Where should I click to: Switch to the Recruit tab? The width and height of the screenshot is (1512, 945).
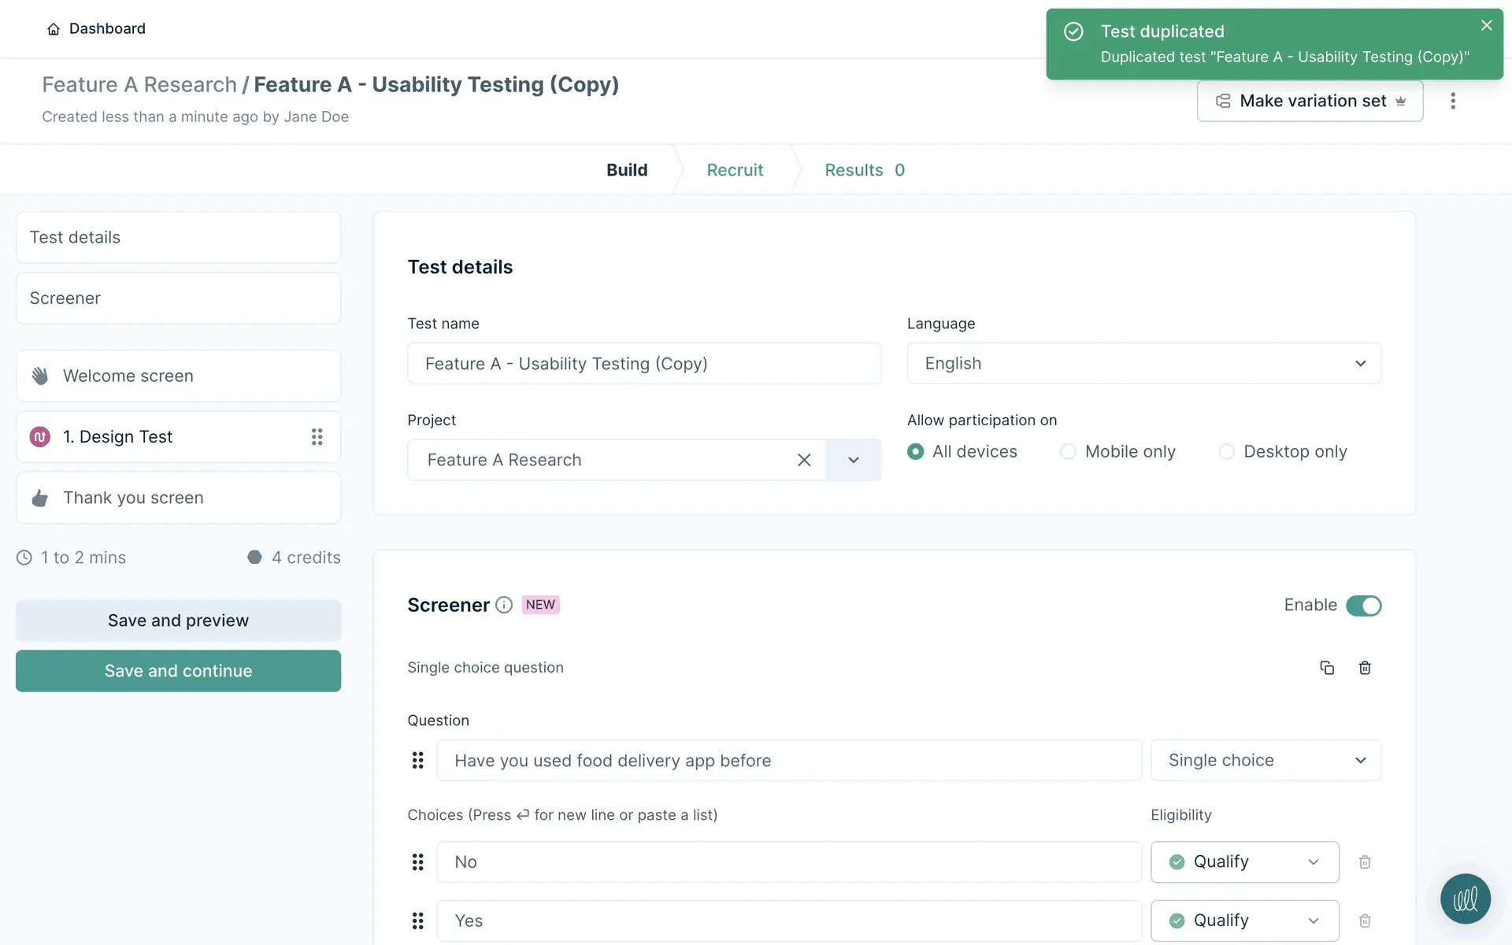tap(735, 170)
